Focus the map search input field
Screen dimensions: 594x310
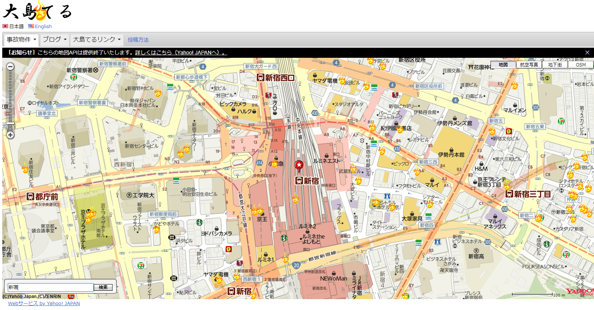[x=51, y=287]
